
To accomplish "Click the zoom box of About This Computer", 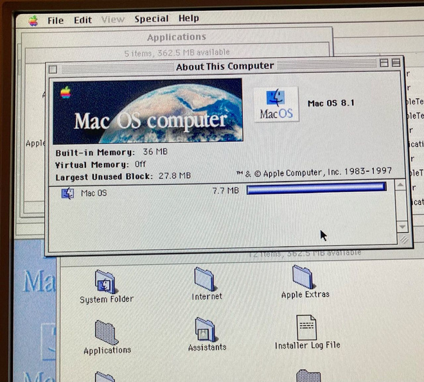I will pyautogui.click(x=384, y=63).
